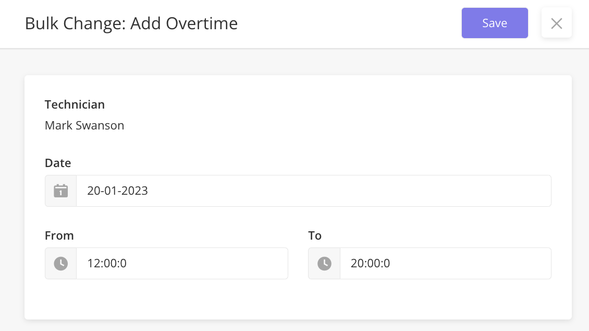Click the Bulk Change: Add Overtime title
The height and width of the screenshot is (331, 589).
131,23
